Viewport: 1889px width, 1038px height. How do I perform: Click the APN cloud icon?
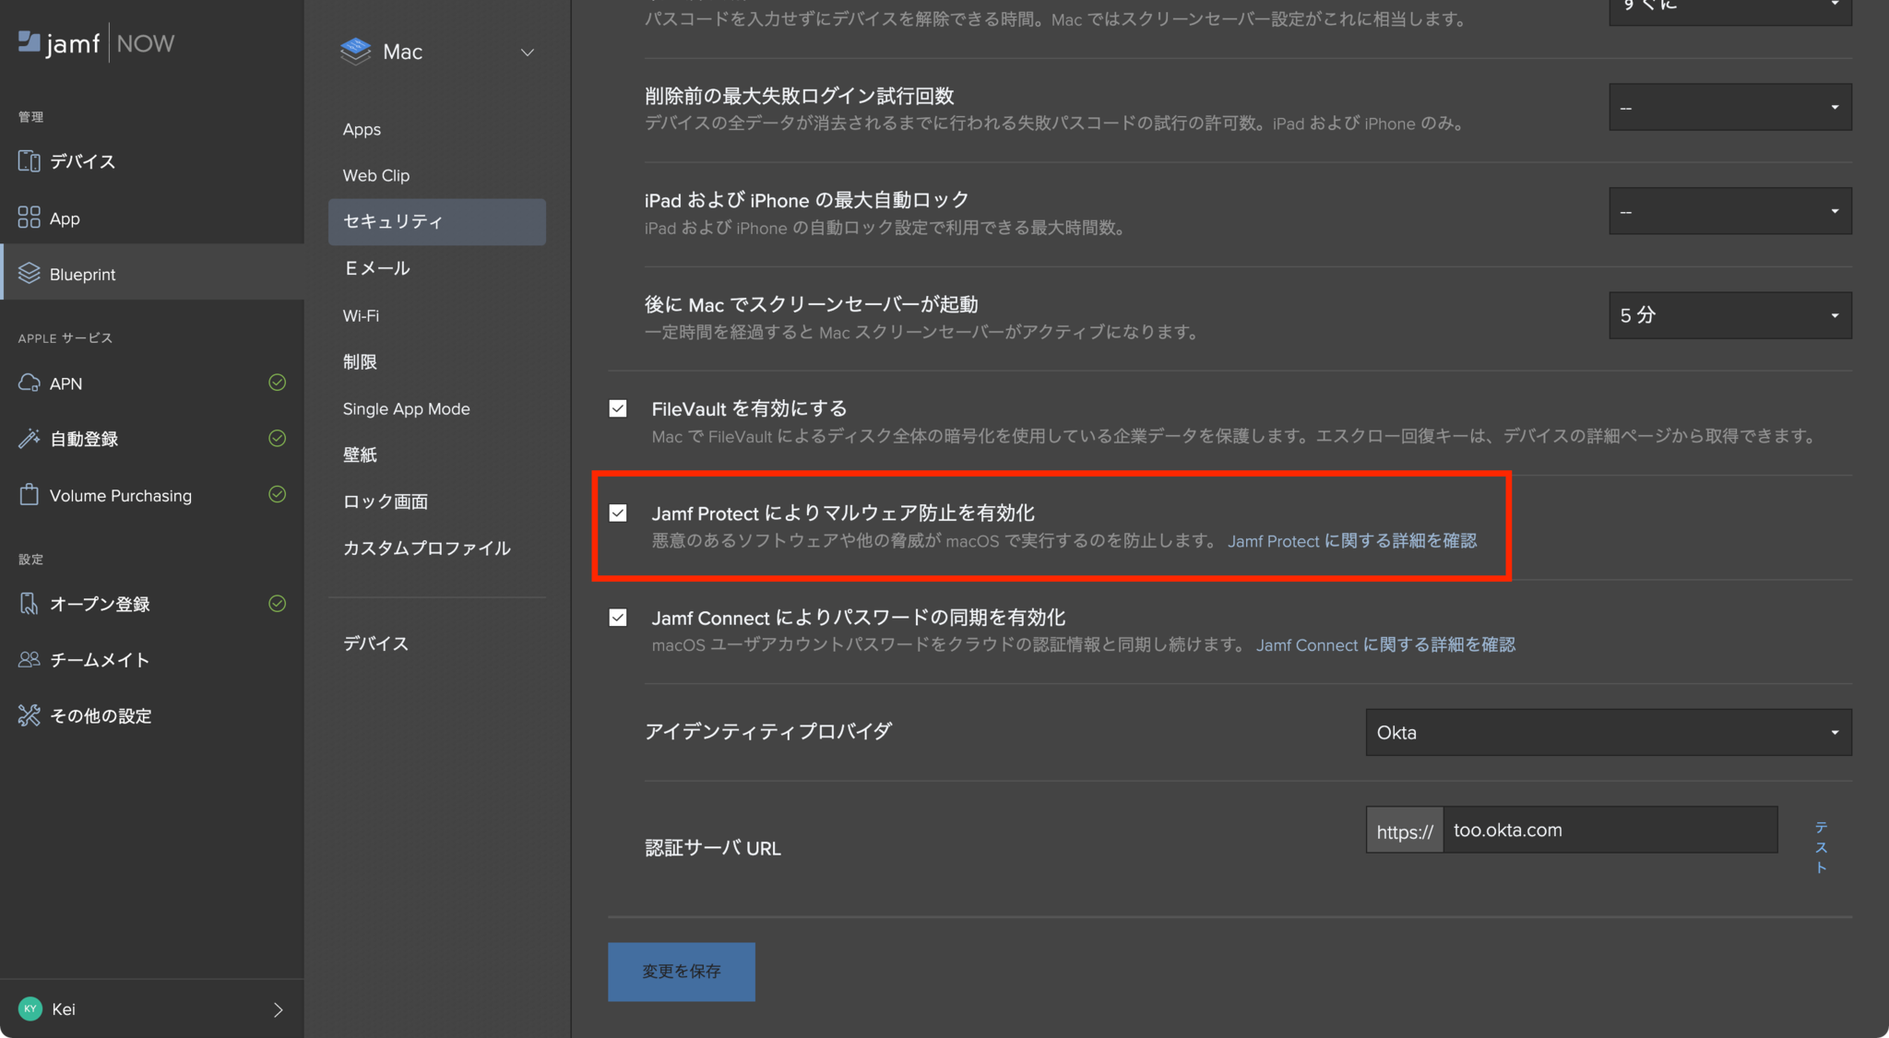[29, 383]
